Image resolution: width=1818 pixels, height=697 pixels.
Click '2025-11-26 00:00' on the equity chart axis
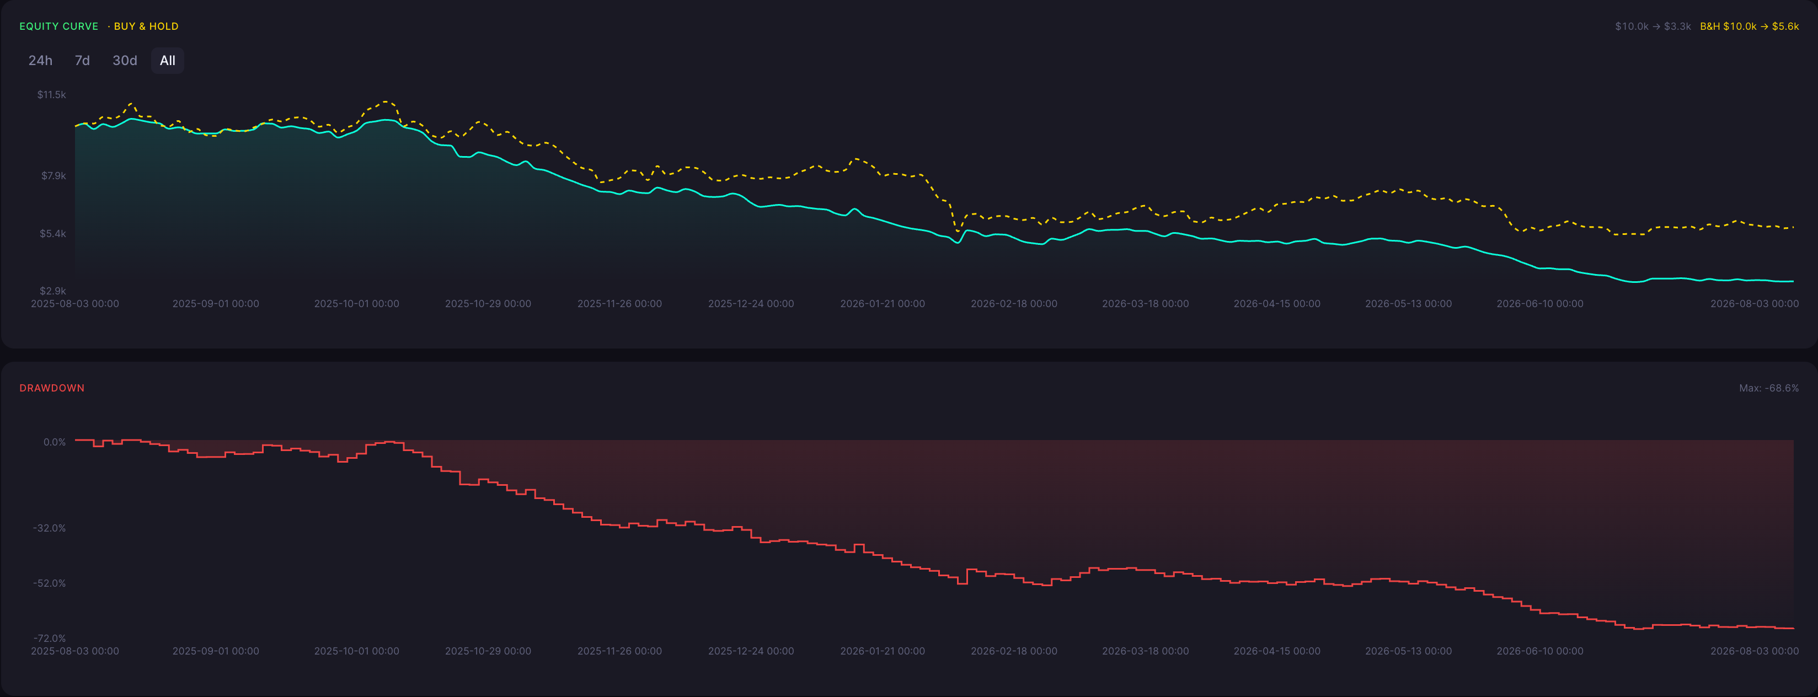coord(619,304)
